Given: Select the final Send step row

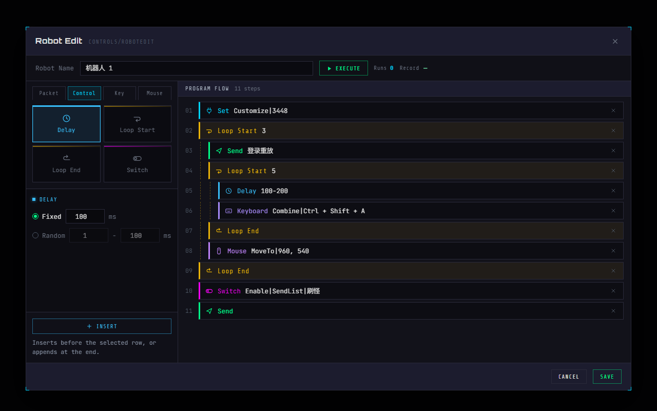Looking at the screenshot, I should 411,311.
